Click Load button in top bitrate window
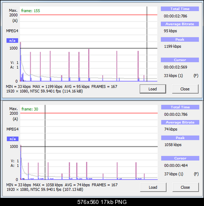Viewport: 204px width, 206px height. coord(153,89)
